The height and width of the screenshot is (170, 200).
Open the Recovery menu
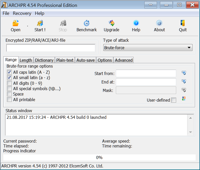click(x=22, y=13)
